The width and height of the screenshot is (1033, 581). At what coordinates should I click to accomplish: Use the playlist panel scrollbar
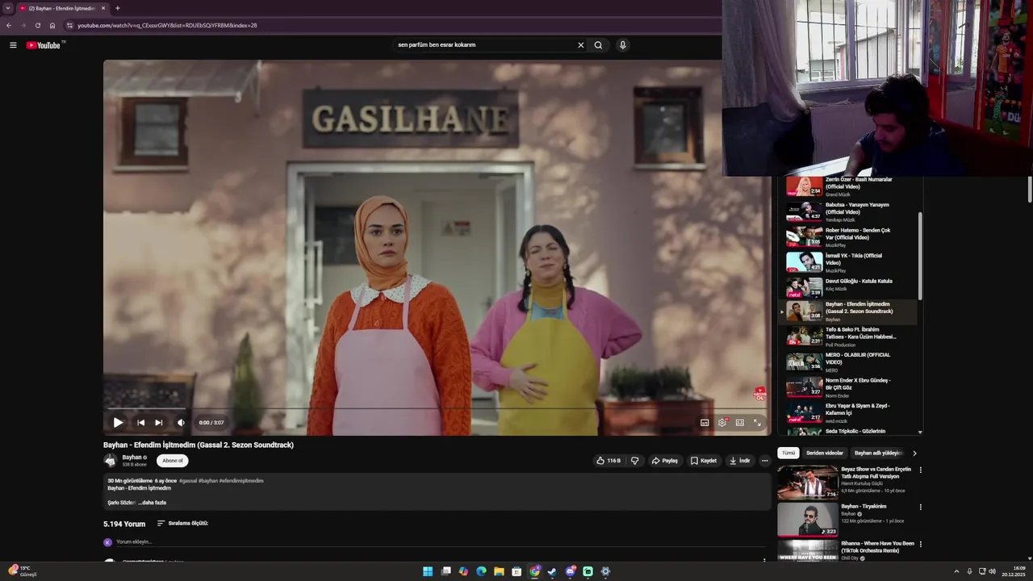(x=920, y=256)
